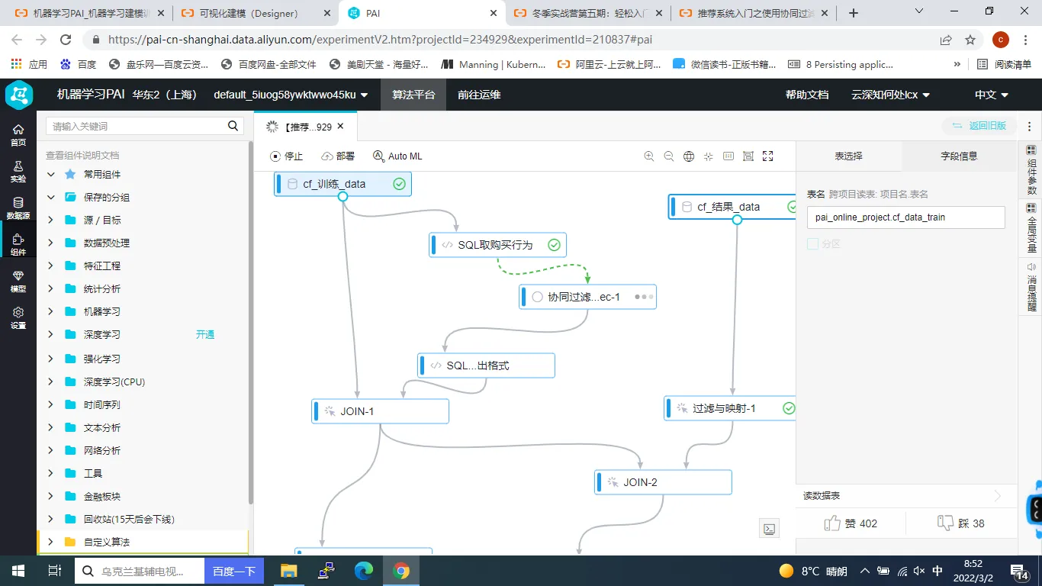Open the 消息提醒 notifications panel
Image resolution: width=1042 pixels, height=586 pixels.
click(1031, 286)
